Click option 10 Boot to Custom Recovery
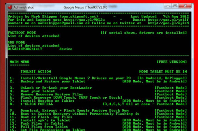198x131 pixels. click(80, 114)
